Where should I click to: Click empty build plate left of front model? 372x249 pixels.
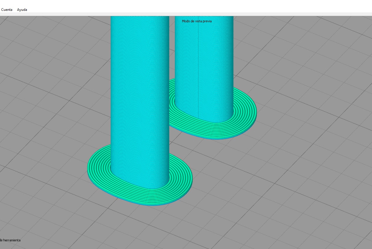[44, 164]
